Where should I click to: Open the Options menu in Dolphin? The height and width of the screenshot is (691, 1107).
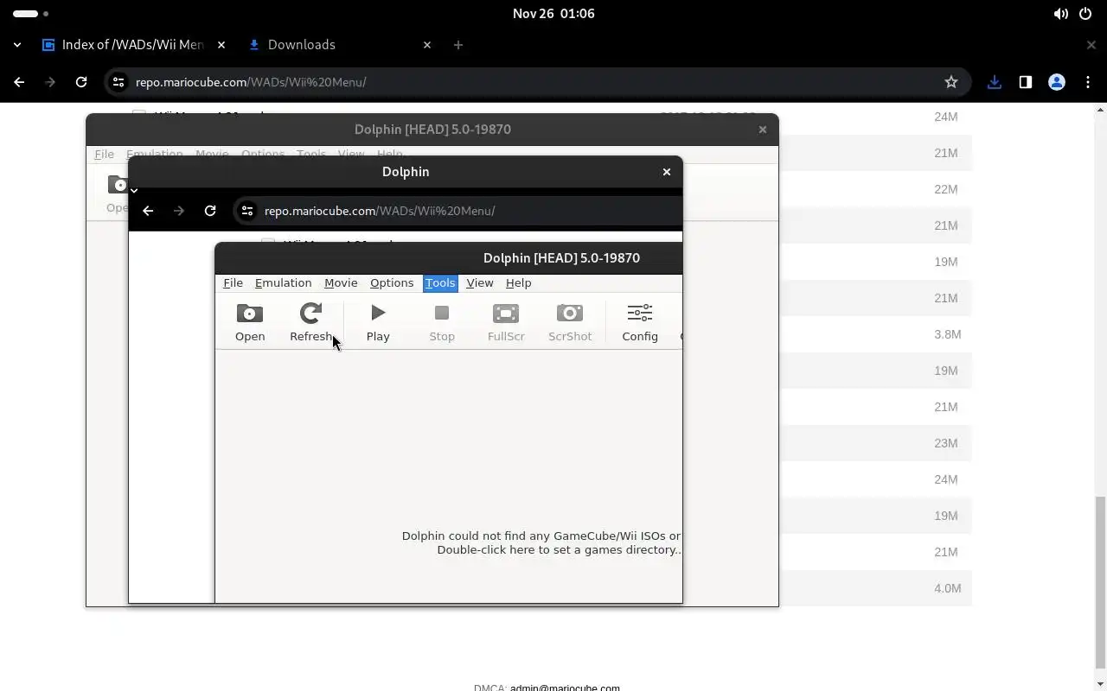click(392, 283)
